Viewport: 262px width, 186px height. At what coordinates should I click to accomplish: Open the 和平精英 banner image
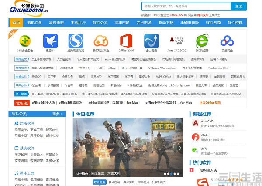point(128,147)
